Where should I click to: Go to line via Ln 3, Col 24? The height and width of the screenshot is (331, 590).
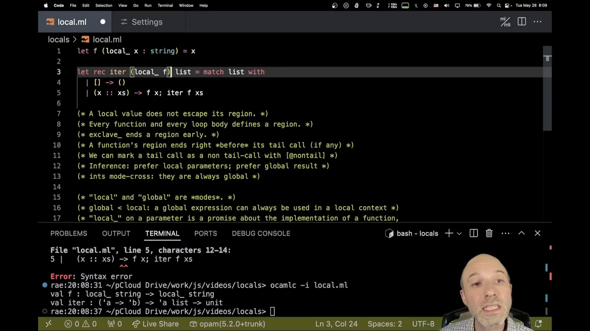tap(336, 324)
